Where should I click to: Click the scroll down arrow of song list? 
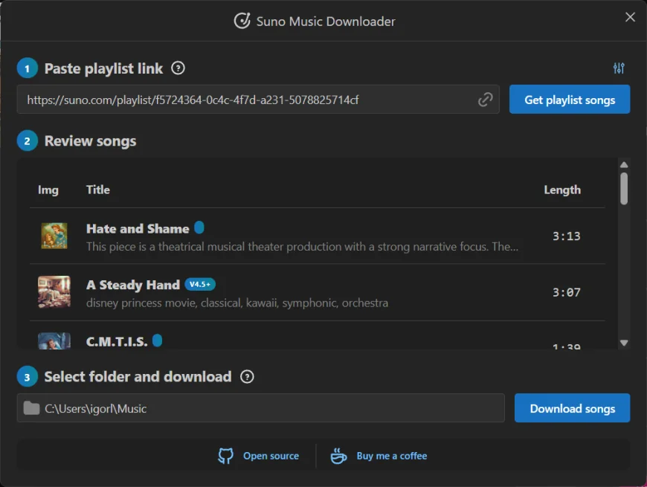click(x=623, y=343)
